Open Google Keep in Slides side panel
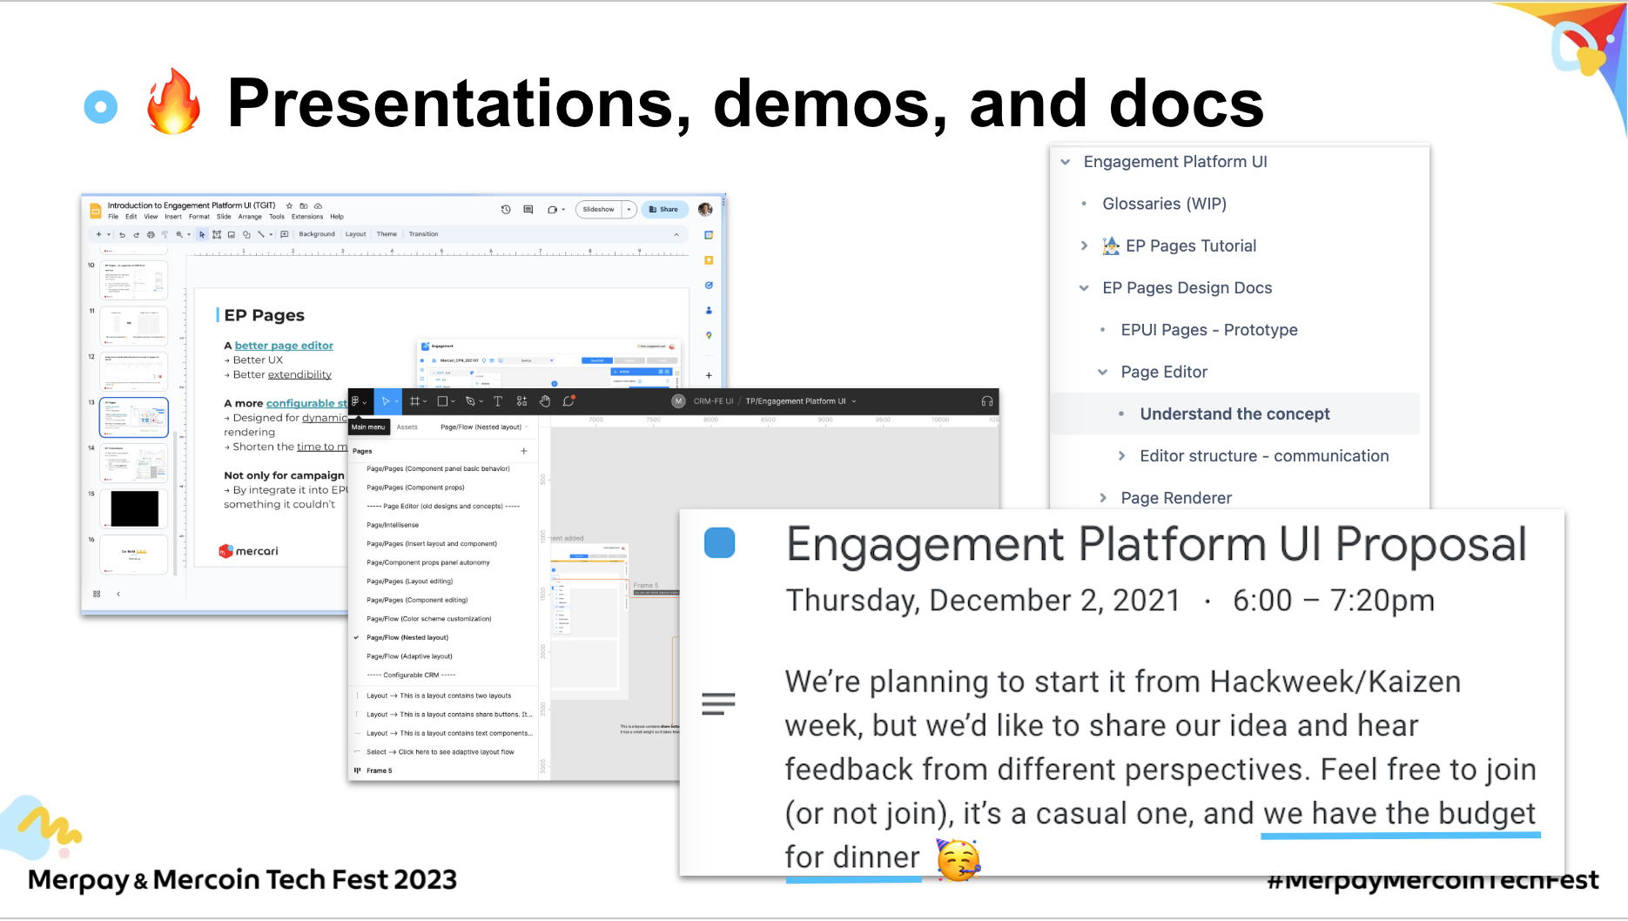This screenshot has width=1628, height=921. point(709,260)
